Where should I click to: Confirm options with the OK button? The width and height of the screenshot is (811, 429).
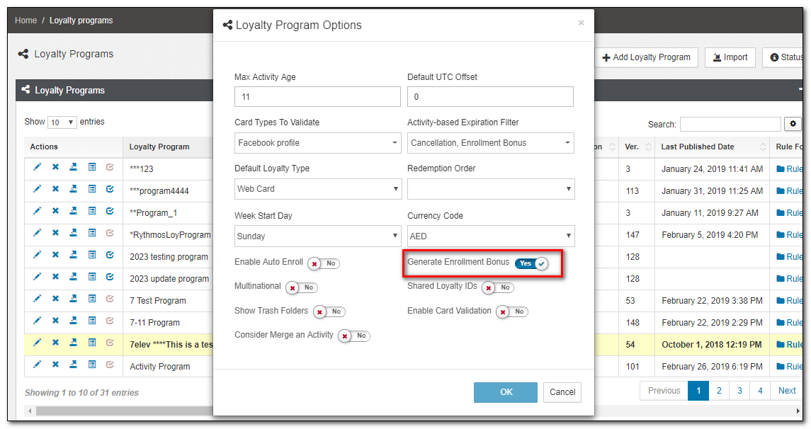(x=506, y=392)
